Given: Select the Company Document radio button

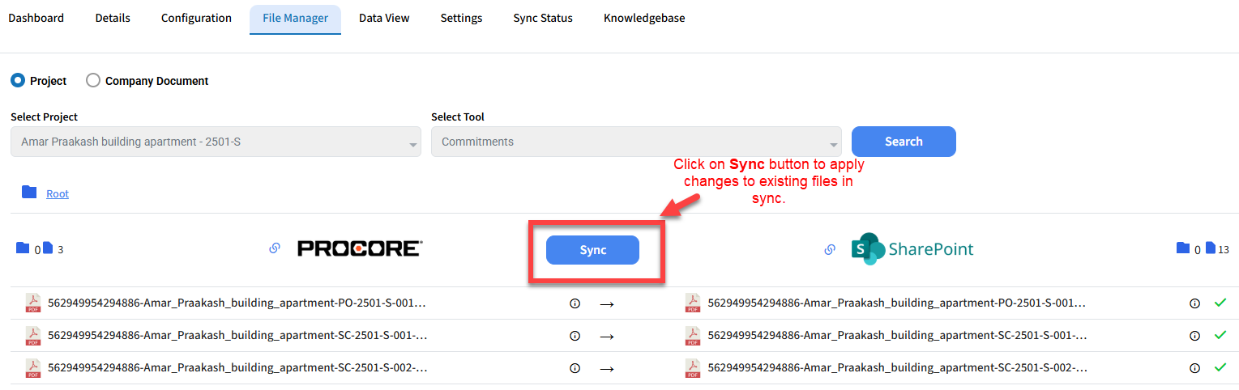Looking at the screenshot, I should pyautogui.click(x=93, y=80).
